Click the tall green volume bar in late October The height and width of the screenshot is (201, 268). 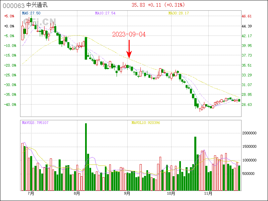pos(195,163)
